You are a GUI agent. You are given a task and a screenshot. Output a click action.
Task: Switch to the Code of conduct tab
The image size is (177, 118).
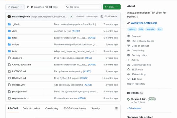click(31, 108)
